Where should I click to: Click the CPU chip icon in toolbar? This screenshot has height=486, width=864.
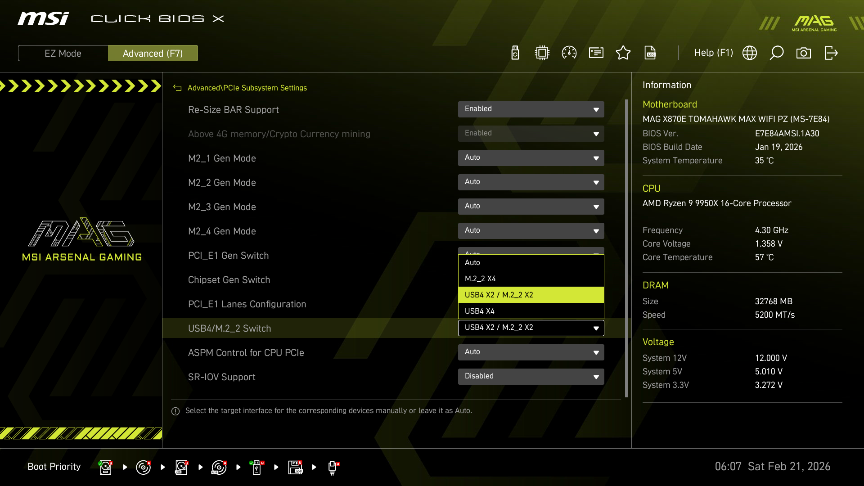point(542,53)
